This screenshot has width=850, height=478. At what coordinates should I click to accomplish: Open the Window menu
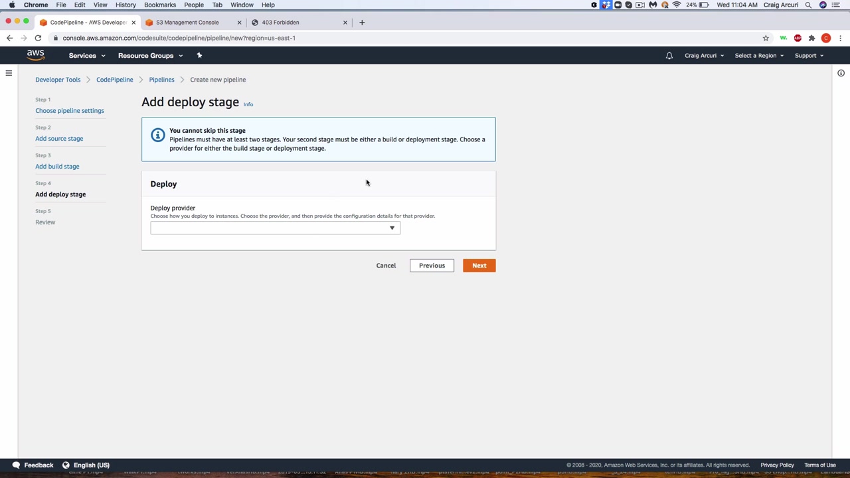click(x=242, y=5)
